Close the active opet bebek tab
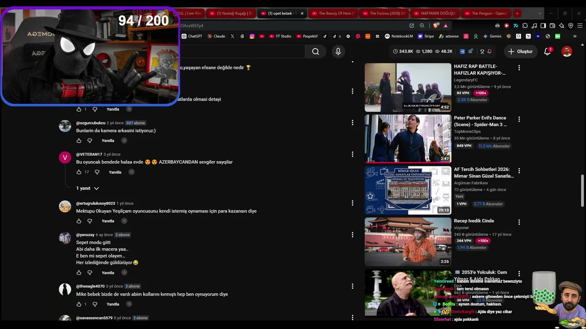586x329 pixels. (302, 13)
